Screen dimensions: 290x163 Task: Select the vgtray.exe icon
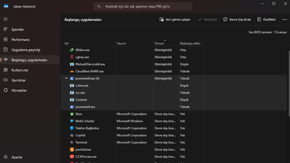click(72, 57)
